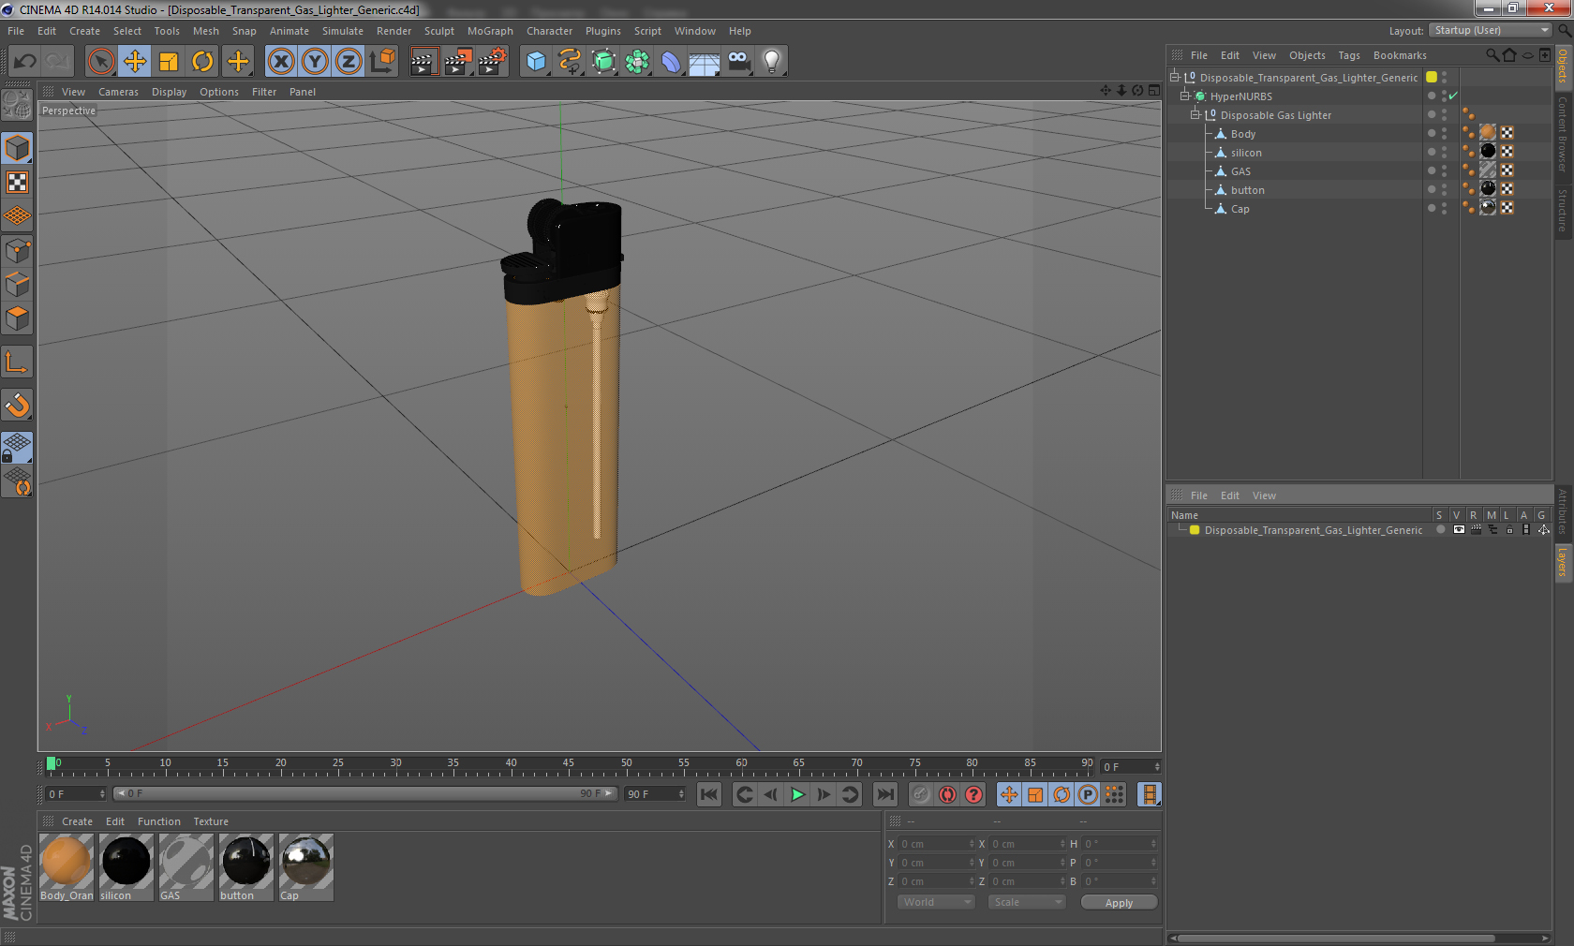Open the array modeling objects icon

pyautogui.click(x=637, y=62)
